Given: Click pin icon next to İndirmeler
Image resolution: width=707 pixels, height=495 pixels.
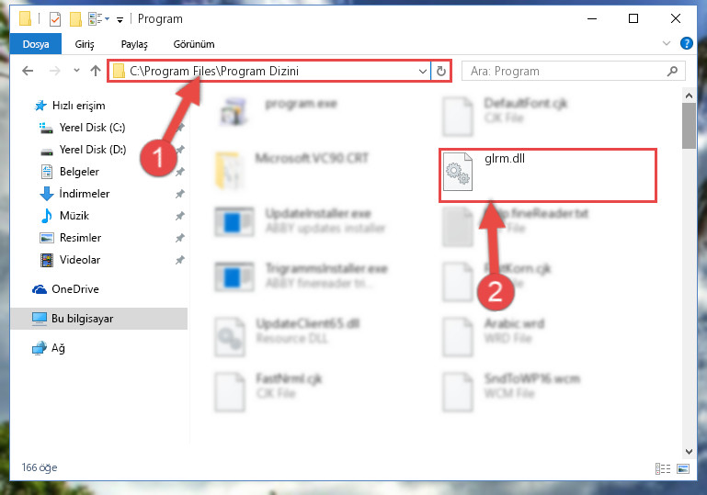Looking at the screenshot, I should (179, 194).
